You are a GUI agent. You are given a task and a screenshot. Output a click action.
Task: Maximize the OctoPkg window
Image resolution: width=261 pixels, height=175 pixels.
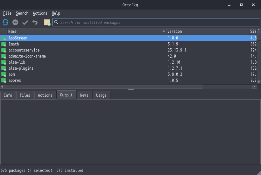(241, 5)
